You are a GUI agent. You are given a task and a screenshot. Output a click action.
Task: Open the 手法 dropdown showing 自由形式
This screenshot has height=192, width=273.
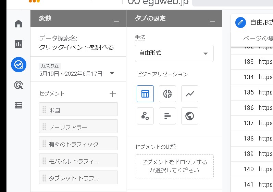(x=174, y=53)
